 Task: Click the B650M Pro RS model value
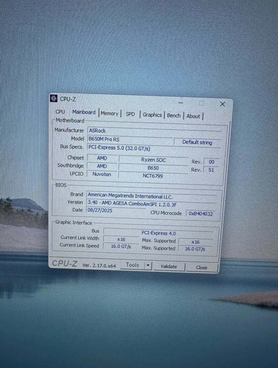(x=130, y=140)
